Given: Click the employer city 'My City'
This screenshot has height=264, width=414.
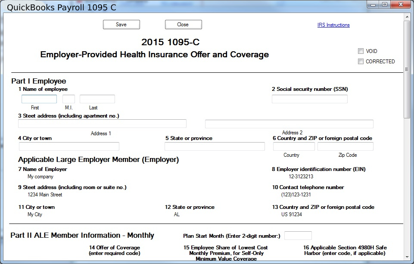Looking at the screenshot, I should 35,214.
